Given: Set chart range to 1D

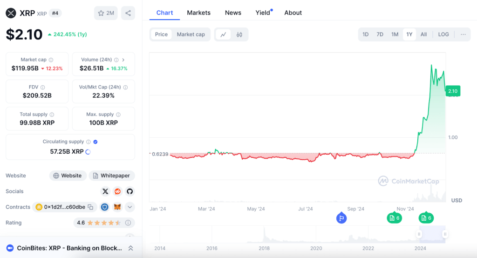Looking at the screenshot, I should pyautogui.click(x=365, y=34).
